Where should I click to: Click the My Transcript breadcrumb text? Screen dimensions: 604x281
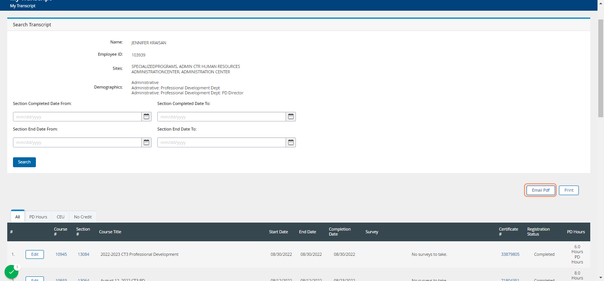point(23,6)
